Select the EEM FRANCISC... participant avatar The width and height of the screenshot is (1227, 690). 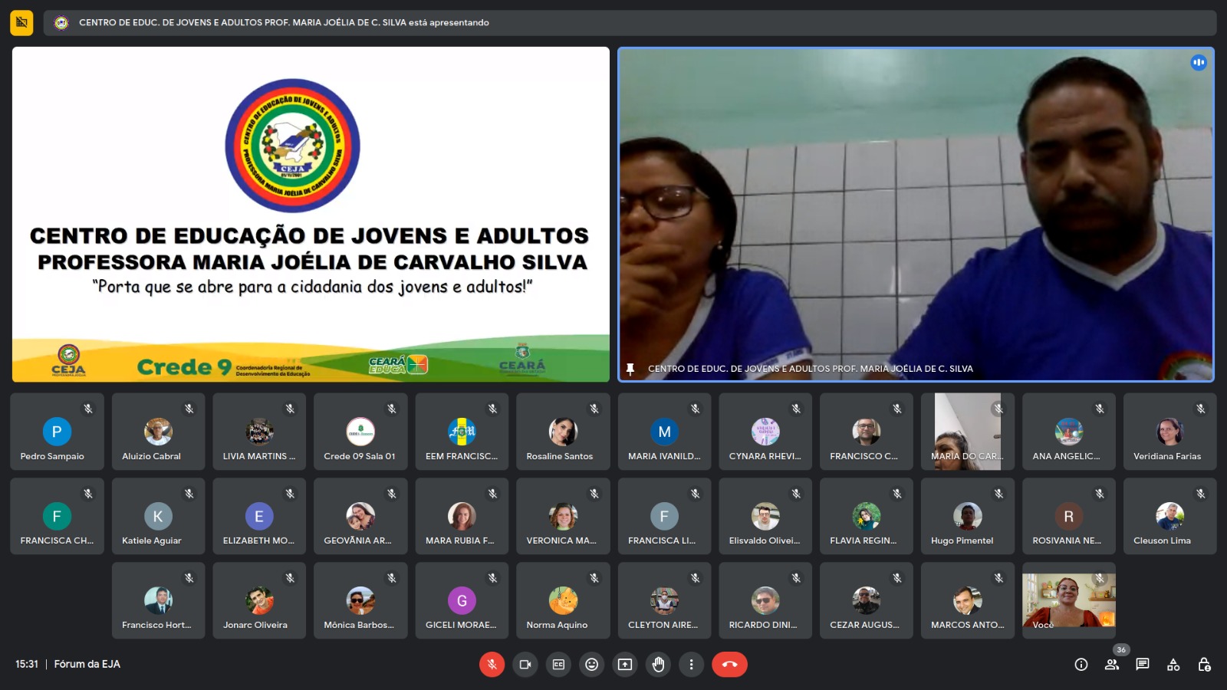point(462,432)
